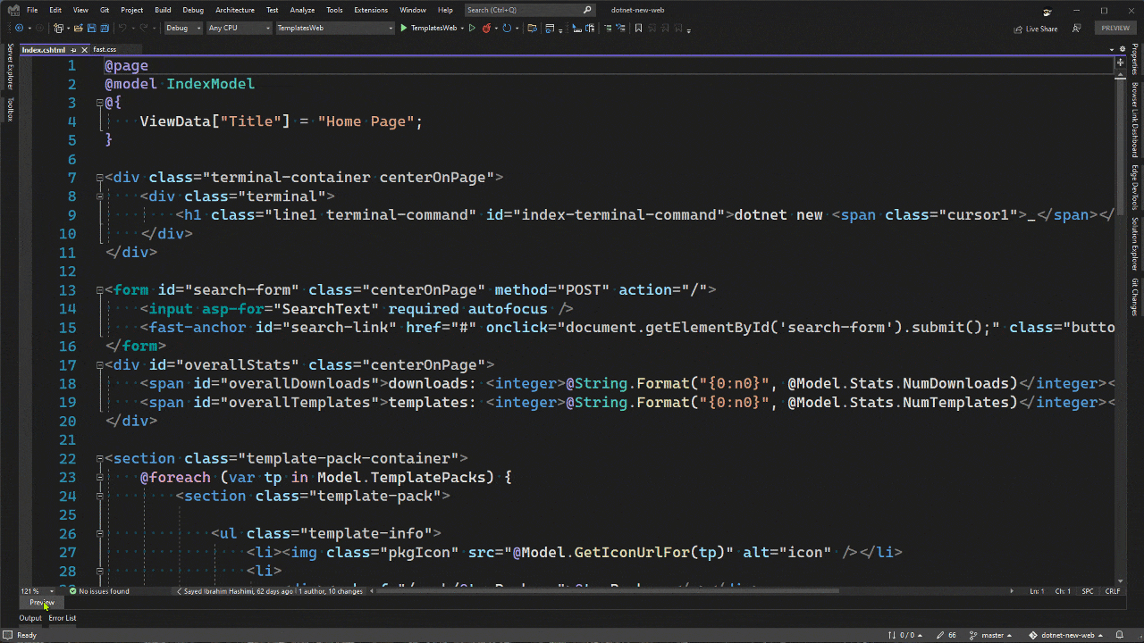Image resolution: width=1144 pixels, height=643 pixels.
Task: Open the Any CPU platform dropdown
Action: tap(238, 29)
